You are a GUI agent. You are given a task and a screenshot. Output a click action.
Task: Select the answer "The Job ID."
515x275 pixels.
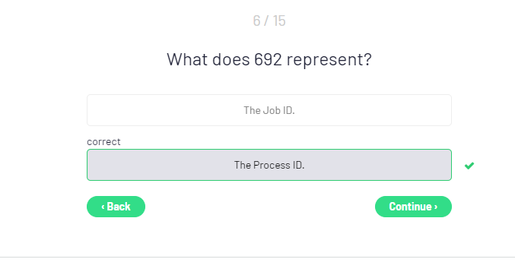(269, 110)
